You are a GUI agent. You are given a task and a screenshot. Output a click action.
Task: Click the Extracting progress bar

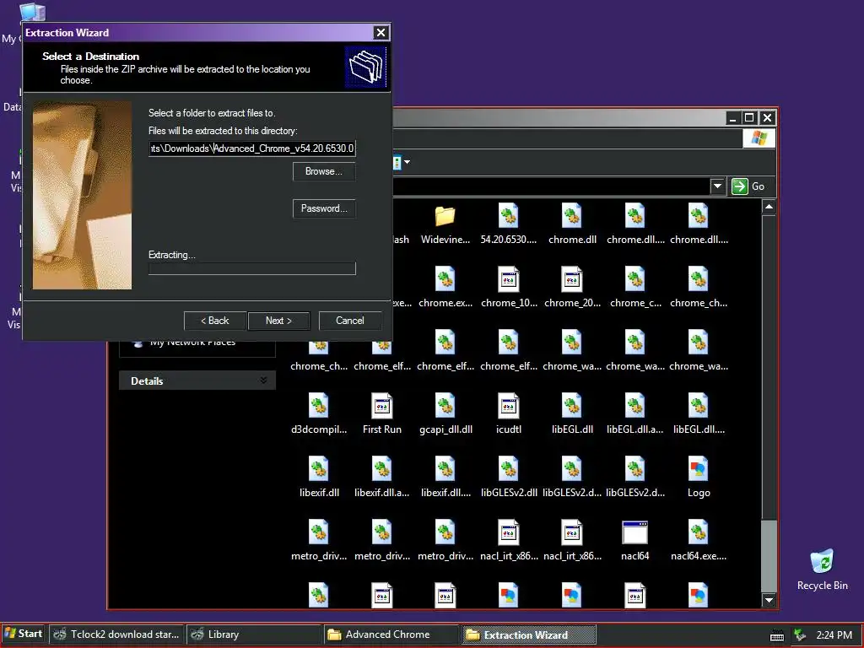click(251, 268)
